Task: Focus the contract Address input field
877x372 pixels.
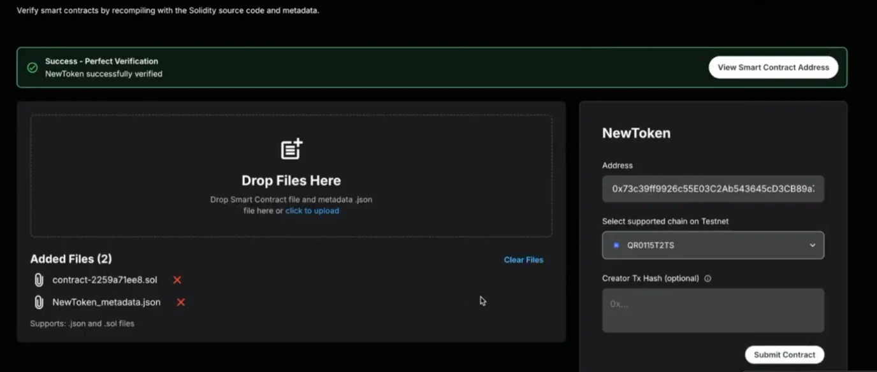Action: (713, 189)
